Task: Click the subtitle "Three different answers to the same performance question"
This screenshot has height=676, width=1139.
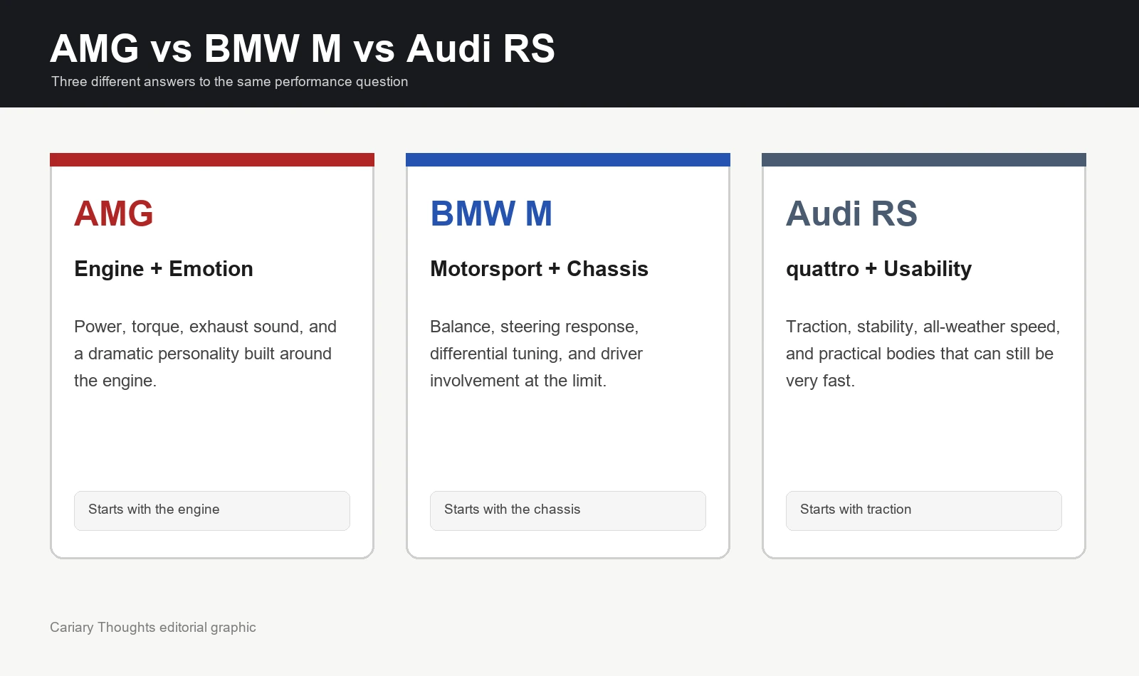Action: pos(229,82)
